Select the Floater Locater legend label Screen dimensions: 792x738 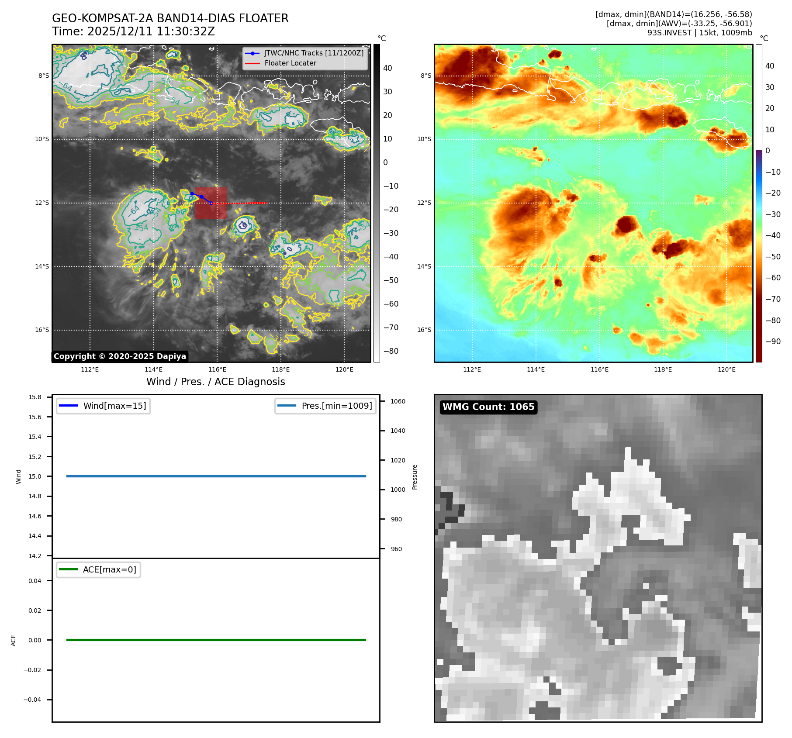pos(290,63)
